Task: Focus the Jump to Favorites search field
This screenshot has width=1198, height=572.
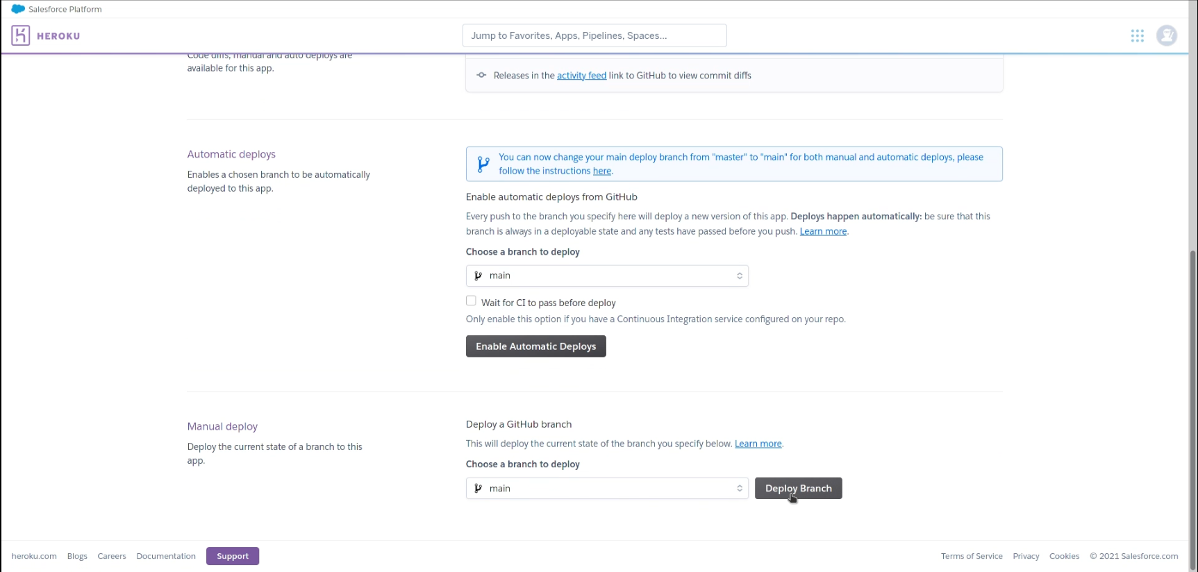Action: point(594,35)
